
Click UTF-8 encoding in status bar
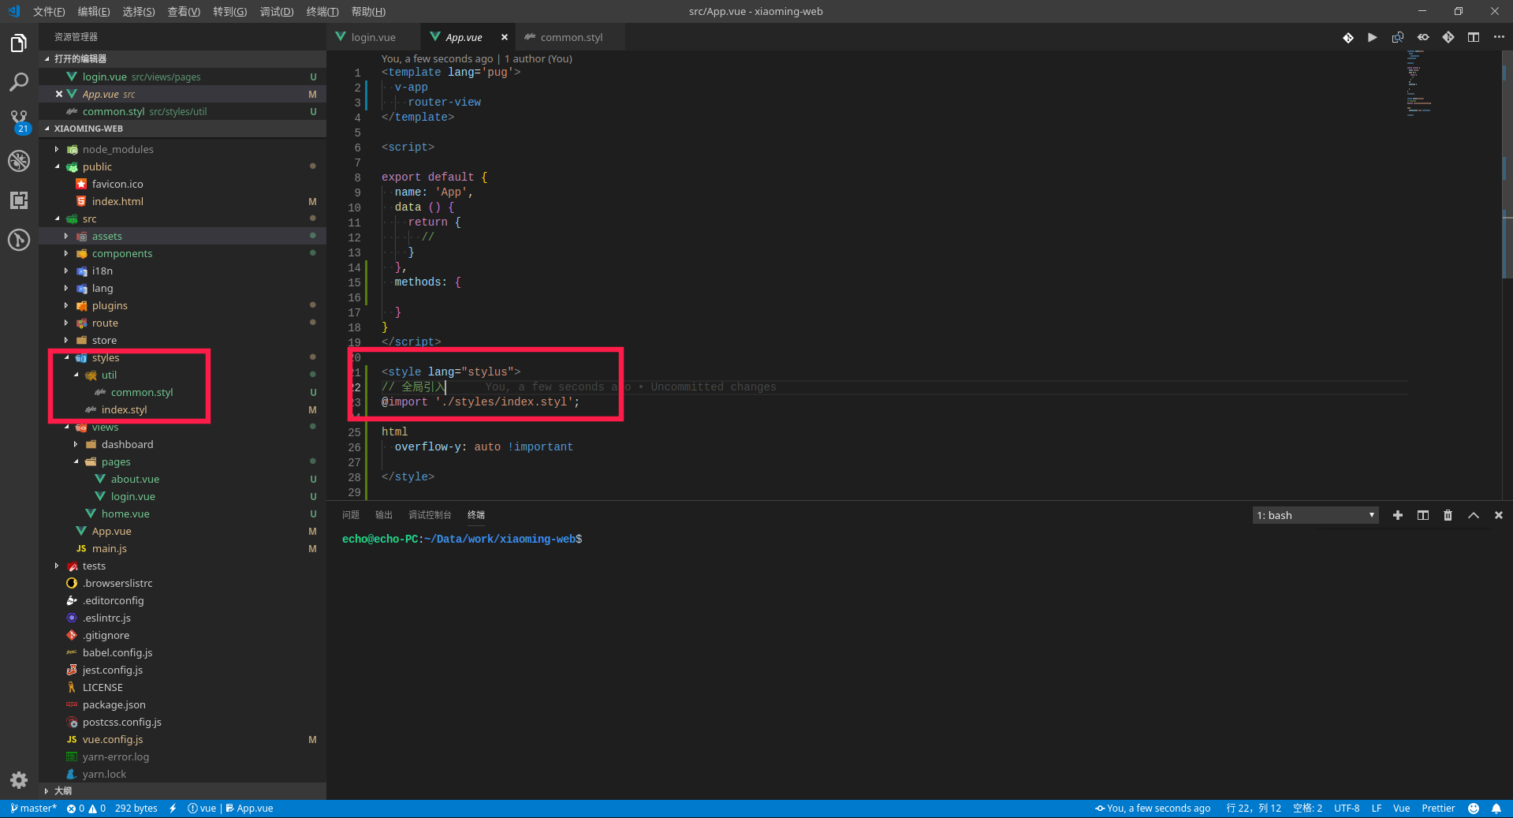[1347, 809]
